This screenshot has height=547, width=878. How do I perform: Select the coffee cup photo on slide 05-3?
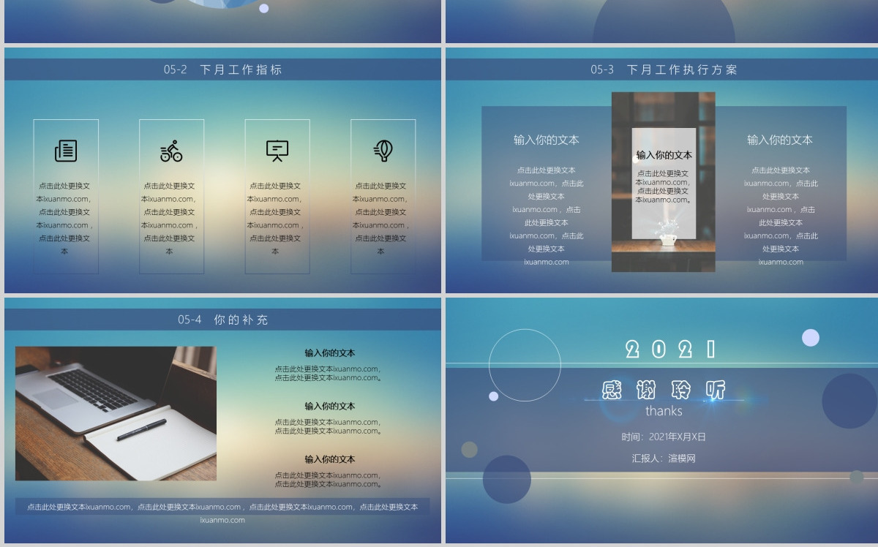(664, 182)
